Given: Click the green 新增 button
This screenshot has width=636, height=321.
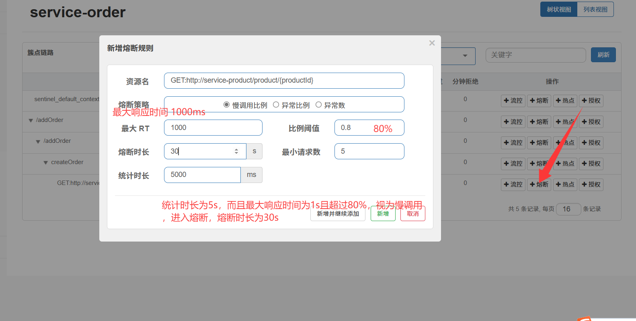Looking at the screenshot, I should click(383, 213).
